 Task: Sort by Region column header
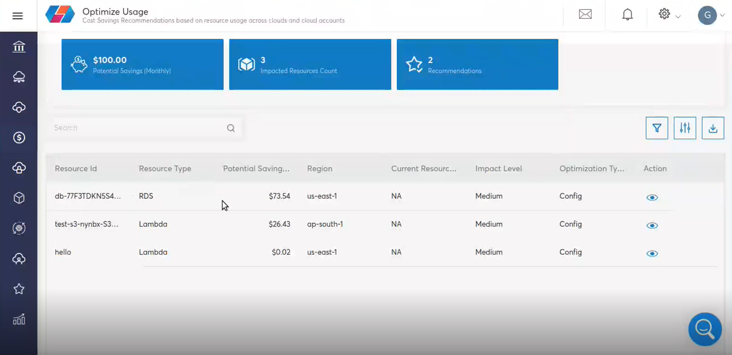[320, 168]
